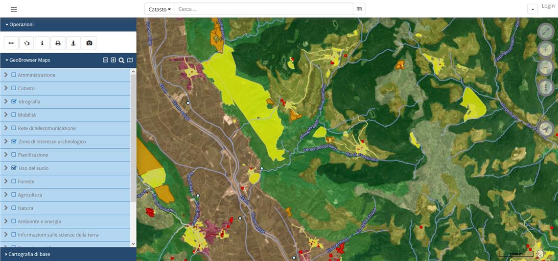Screen dimensions: 558x261
Task: Expand the Amministrazione layer group
Action: (x=6, y=75)
